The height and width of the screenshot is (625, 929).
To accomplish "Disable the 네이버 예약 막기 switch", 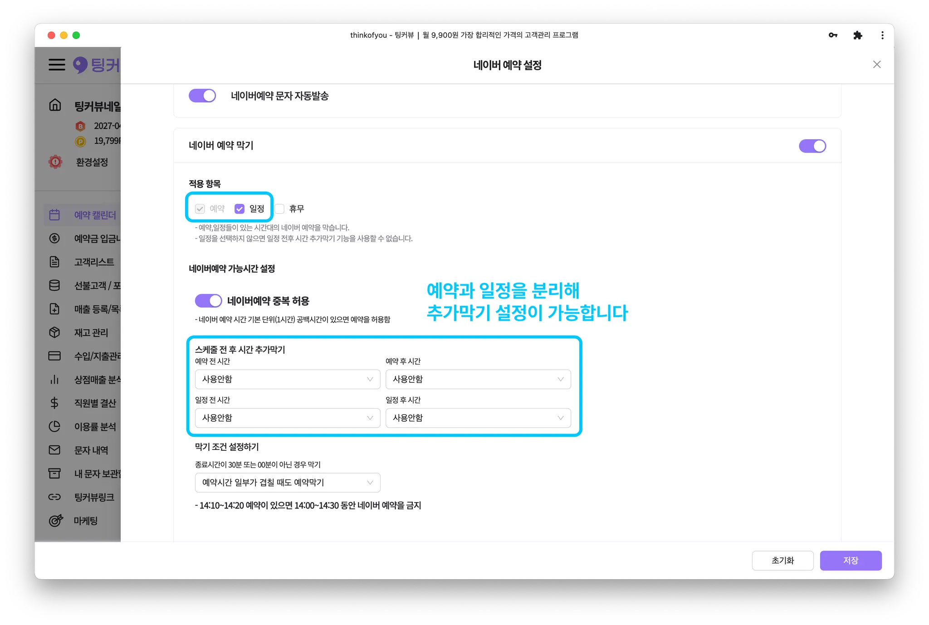I will [812, 146].
